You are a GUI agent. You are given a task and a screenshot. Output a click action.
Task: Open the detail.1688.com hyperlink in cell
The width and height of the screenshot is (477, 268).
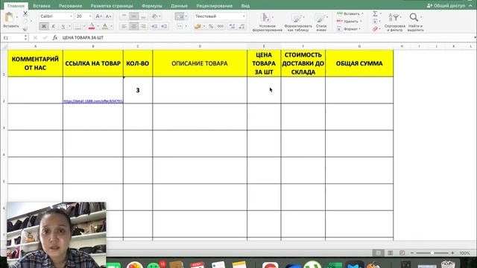(93, 101)
